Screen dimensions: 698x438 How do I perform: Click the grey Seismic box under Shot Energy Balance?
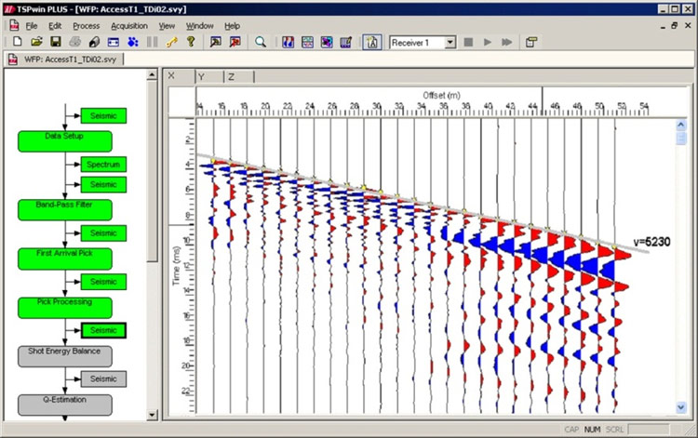point(103,378)
